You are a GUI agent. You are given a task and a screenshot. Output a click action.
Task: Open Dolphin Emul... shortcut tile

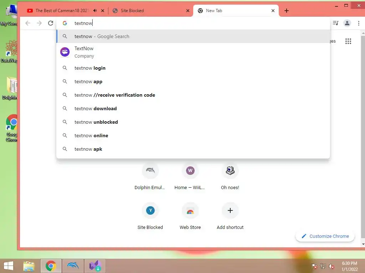coord(150,177)
